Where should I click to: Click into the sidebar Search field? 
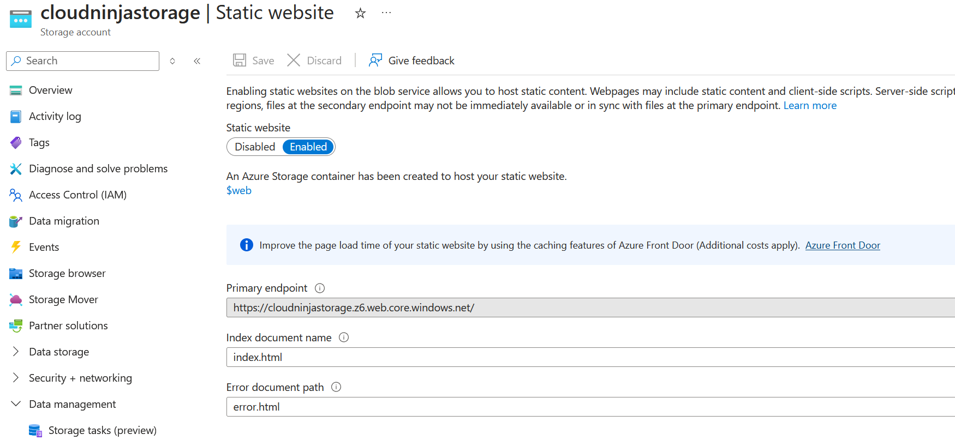click(x=82, y=61)
